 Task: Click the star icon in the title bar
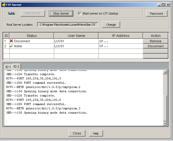click(x=4, y=5)
